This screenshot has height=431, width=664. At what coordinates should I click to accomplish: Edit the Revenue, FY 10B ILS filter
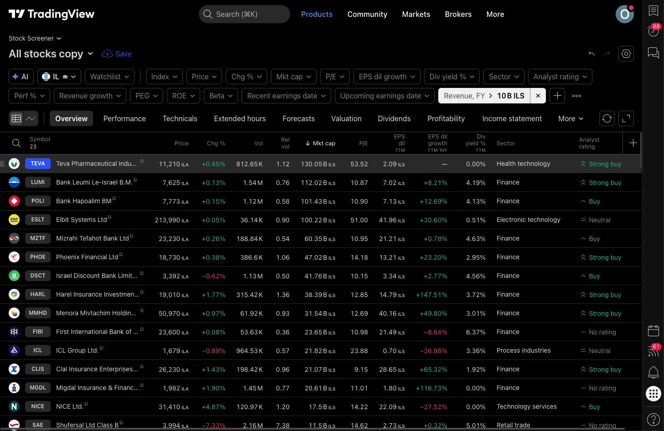click(x=484, y=96)
